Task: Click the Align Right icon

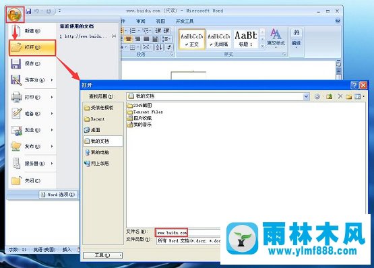Action: coord(137,39)
